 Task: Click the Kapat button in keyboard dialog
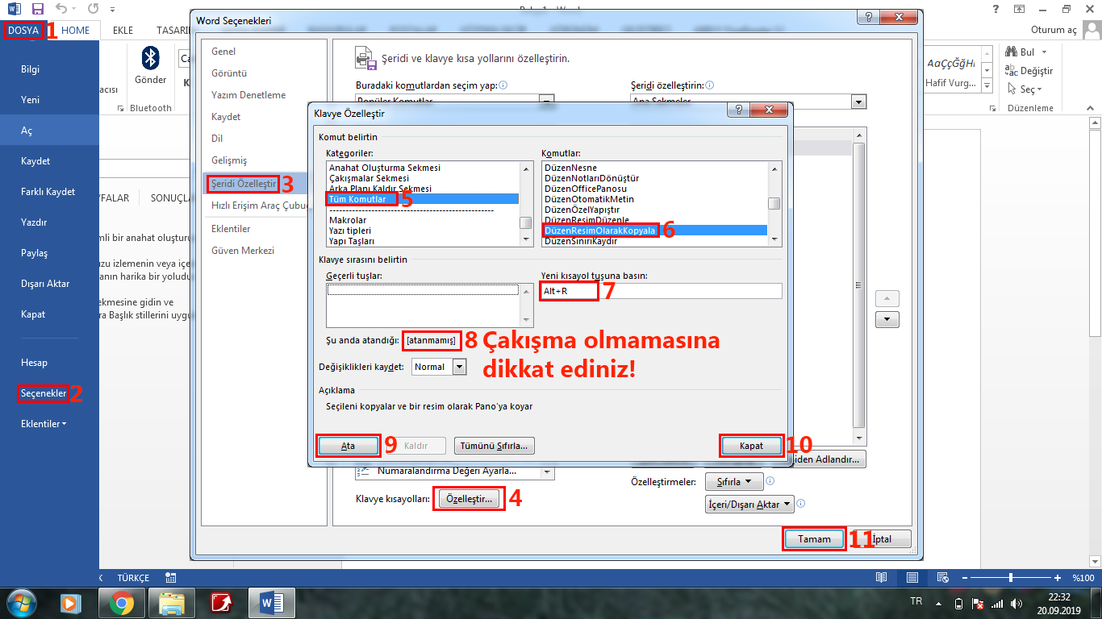click(751, 446)
